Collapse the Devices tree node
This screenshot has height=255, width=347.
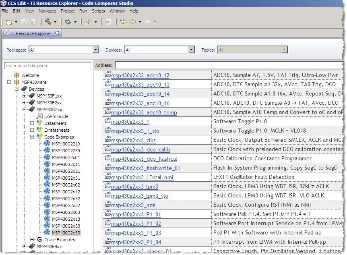click(17, 89)
